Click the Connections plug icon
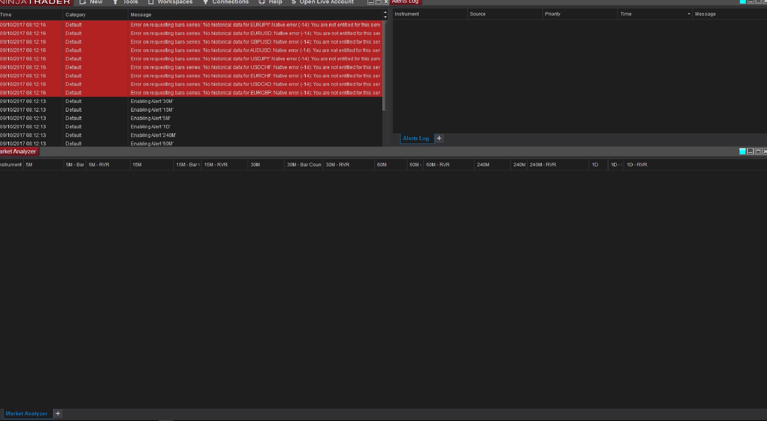 point(205,2)
